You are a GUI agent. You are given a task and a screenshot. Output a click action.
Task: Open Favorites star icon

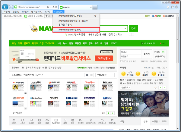(172, 7)
